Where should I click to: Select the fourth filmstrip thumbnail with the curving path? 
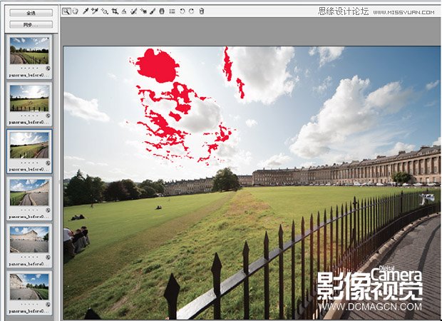29,193
